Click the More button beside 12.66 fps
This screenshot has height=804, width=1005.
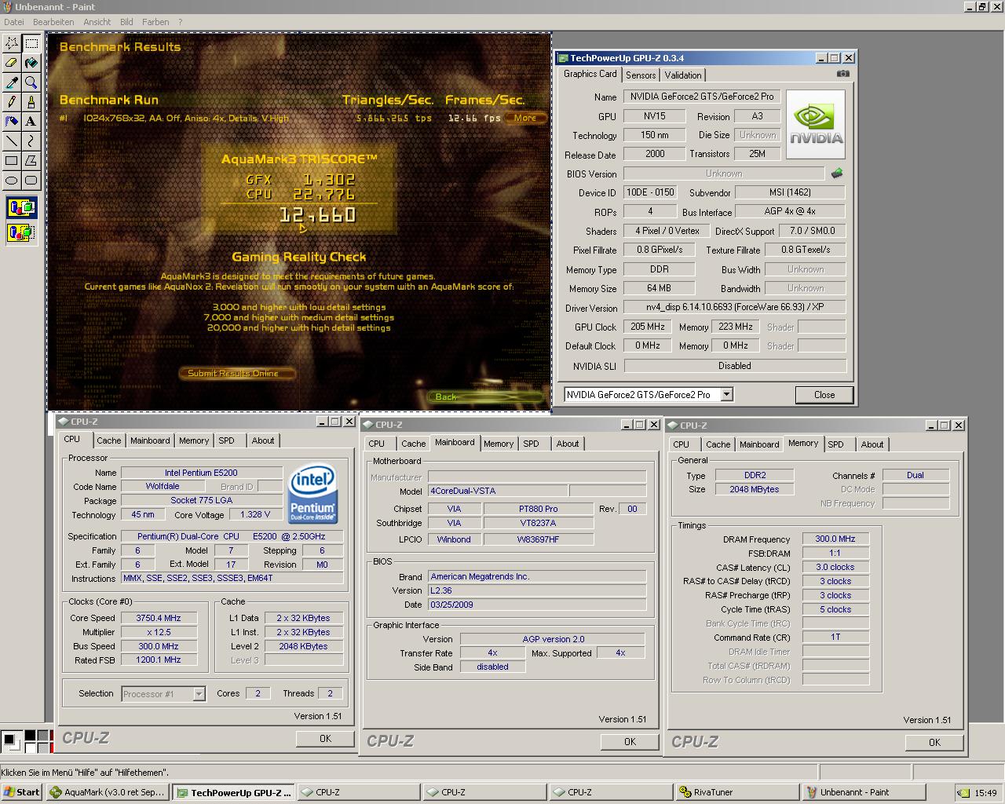[x=525, y=118]
